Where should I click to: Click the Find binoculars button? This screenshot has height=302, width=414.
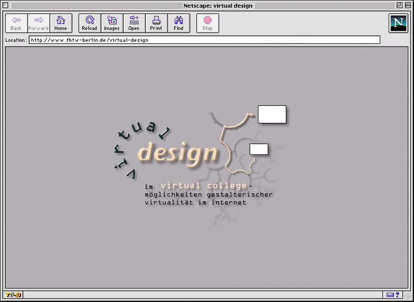[x=179, y=23]
